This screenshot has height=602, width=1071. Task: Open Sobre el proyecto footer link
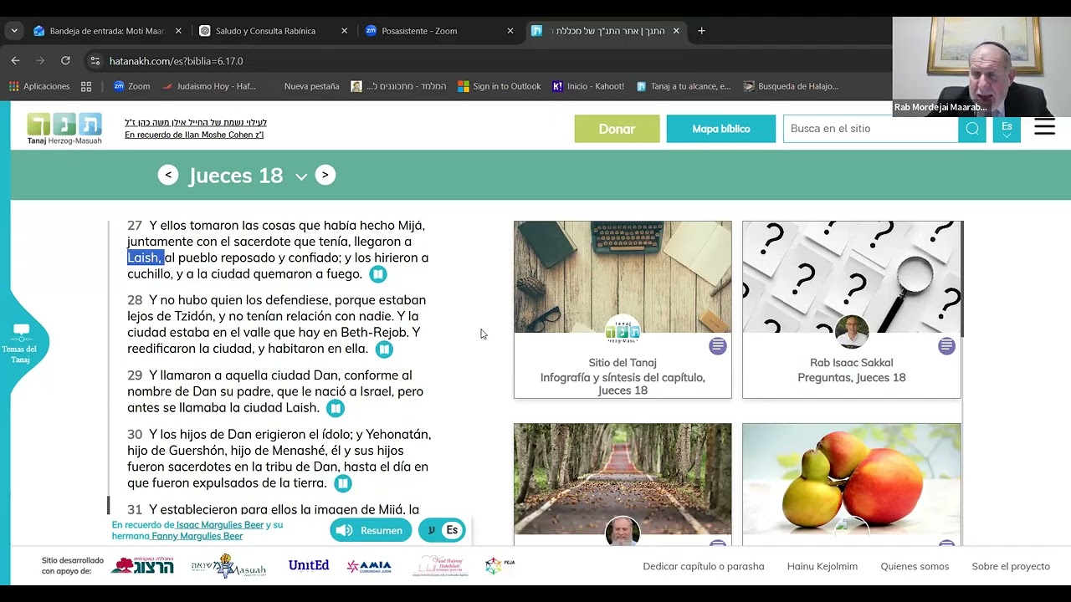click(x=1011, y=566)
